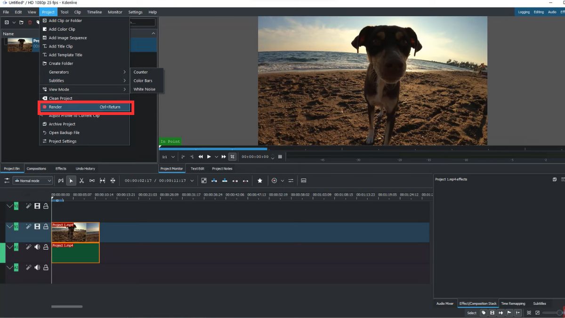Viewport: 565px width, 318px height.
Task: Hide video track V1
Action: 37,227
